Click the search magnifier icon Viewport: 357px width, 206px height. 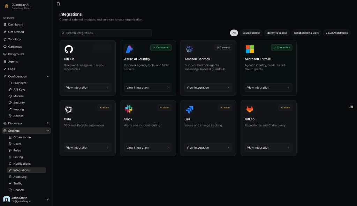63,33
